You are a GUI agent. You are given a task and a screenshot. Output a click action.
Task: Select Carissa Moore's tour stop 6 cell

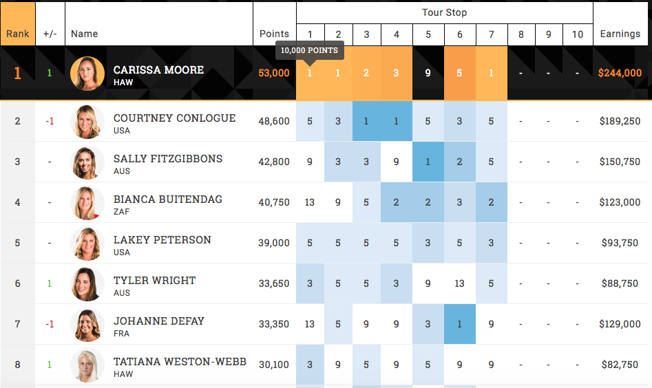459,73
